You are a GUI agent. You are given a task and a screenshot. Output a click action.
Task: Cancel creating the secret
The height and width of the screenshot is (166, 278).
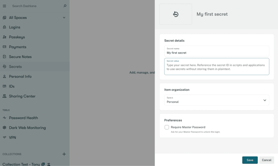click(266, 160)
